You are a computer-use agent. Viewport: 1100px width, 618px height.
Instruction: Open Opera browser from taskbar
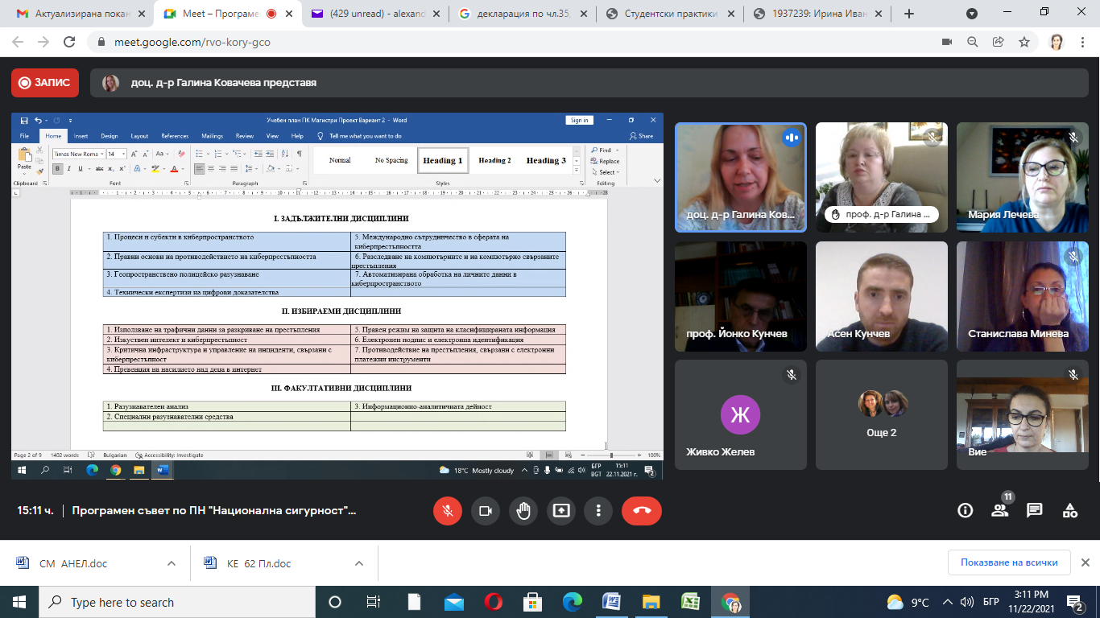coord(494,602)
